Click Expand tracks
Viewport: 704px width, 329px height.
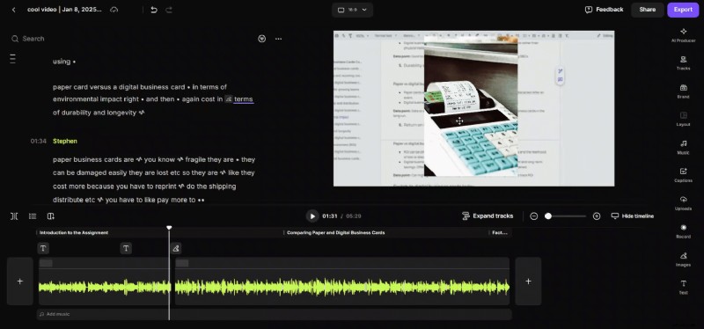(x=488, y=216)
